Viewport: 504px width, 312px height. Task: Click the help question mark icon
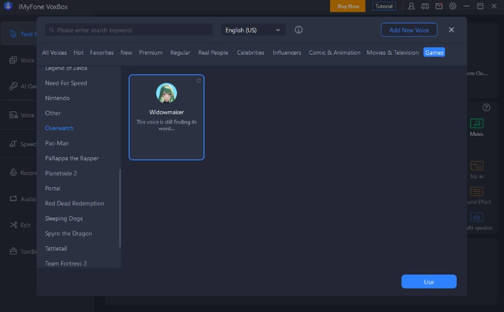486,107
